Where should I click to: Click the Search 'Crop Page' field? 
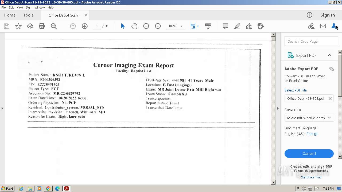pyautogui.click(x=311, y=41)
